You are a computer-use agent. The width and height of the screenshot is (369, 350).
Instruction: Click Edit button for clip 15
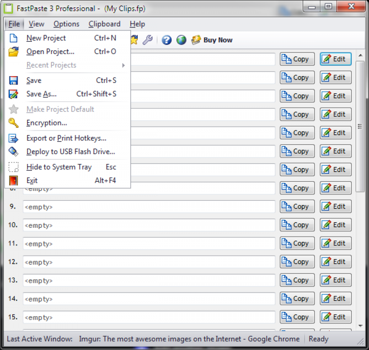point(336,317)
